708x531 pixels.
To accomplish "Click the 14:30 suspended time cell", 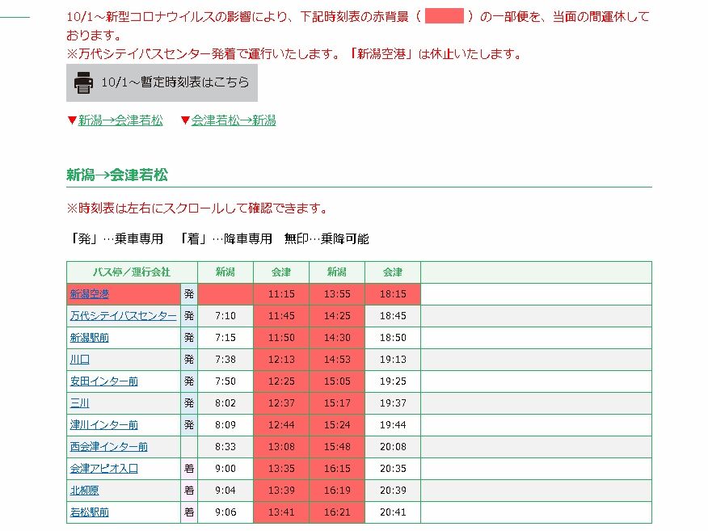I will 337,338.
